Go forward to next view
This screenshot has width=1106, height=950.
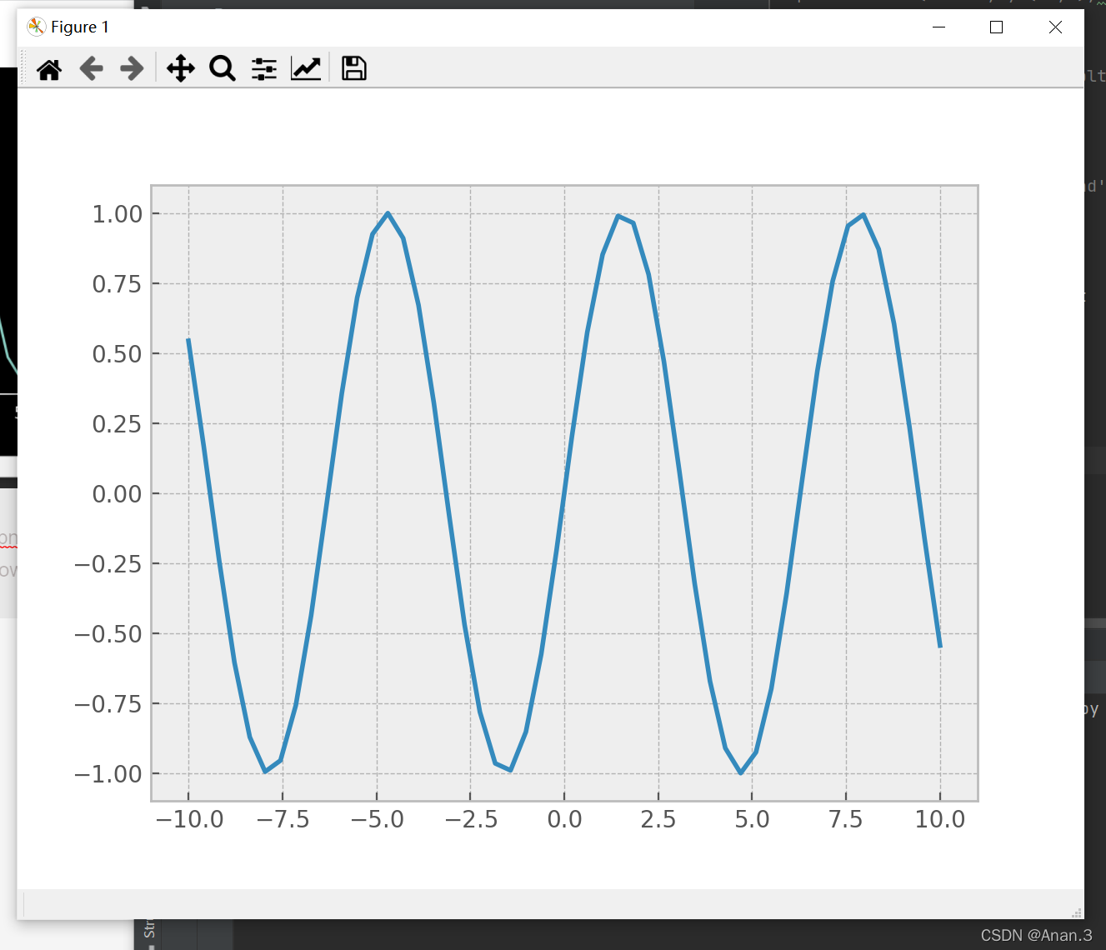pyautogui.click(x=132, y=68)
